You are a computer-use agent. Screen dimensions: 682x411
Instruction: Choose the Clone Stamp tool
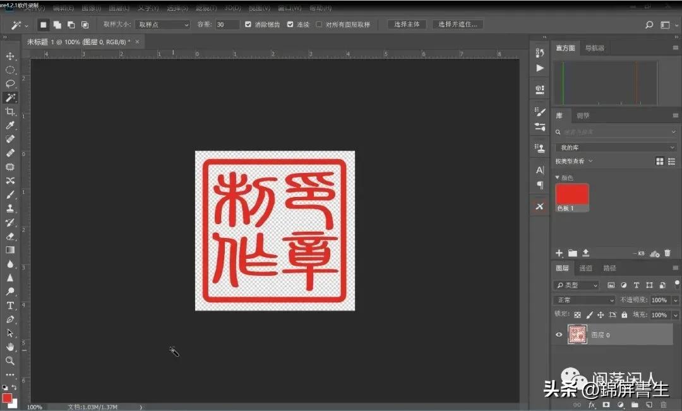coord(11,208)
